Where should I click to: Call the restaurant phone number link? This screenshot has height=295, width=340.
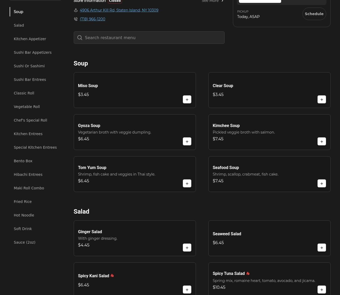92,19
